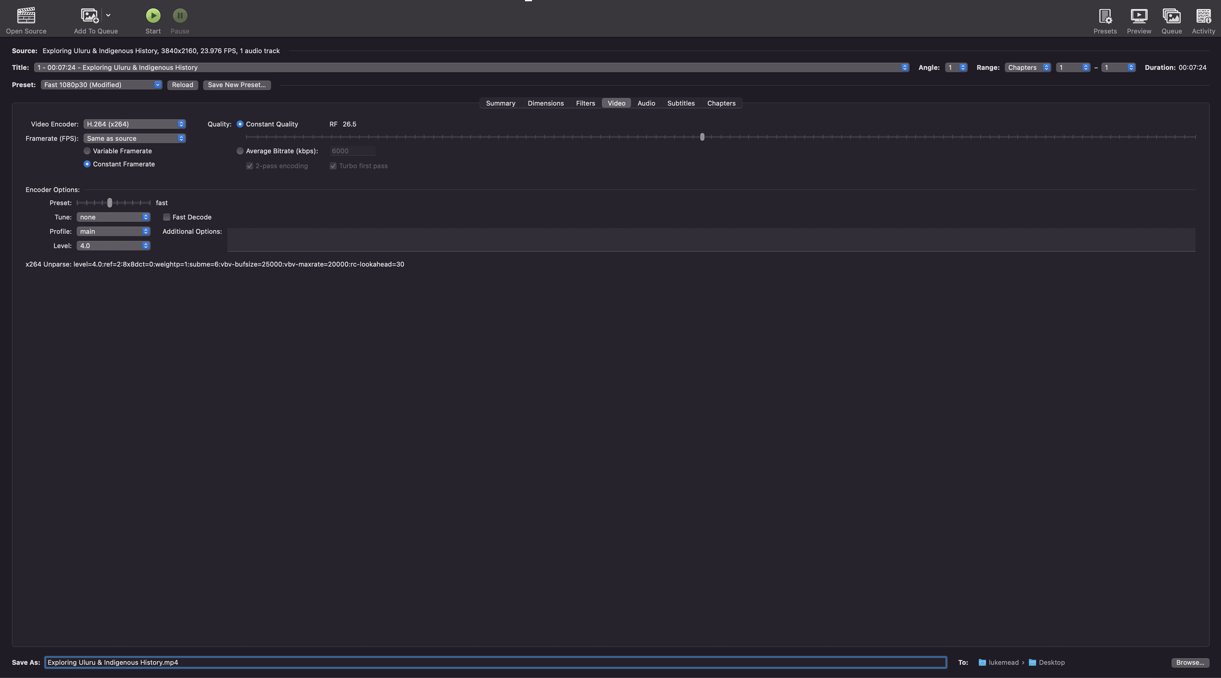Viewport: 1221px width, 678px height.
Task: Select Variable Framerate radio button
Action: (87, 151)
